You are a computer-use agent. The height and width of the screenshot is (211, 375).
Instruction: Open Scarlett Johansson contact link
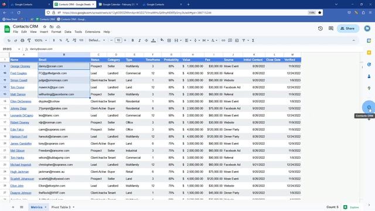(x=22, y=179)
